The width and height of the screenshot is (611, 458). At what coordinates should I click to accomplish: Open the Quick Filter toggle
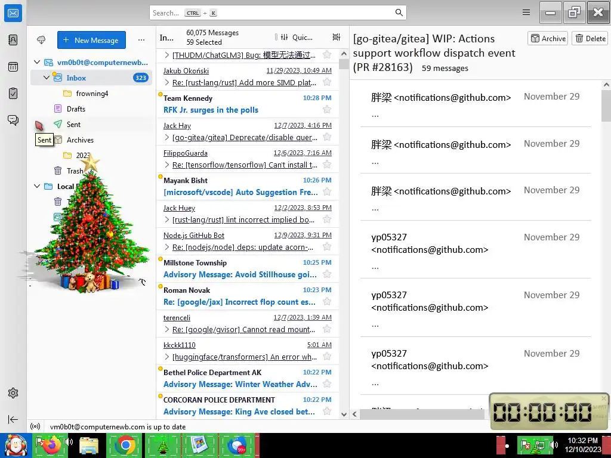[298, 38]
